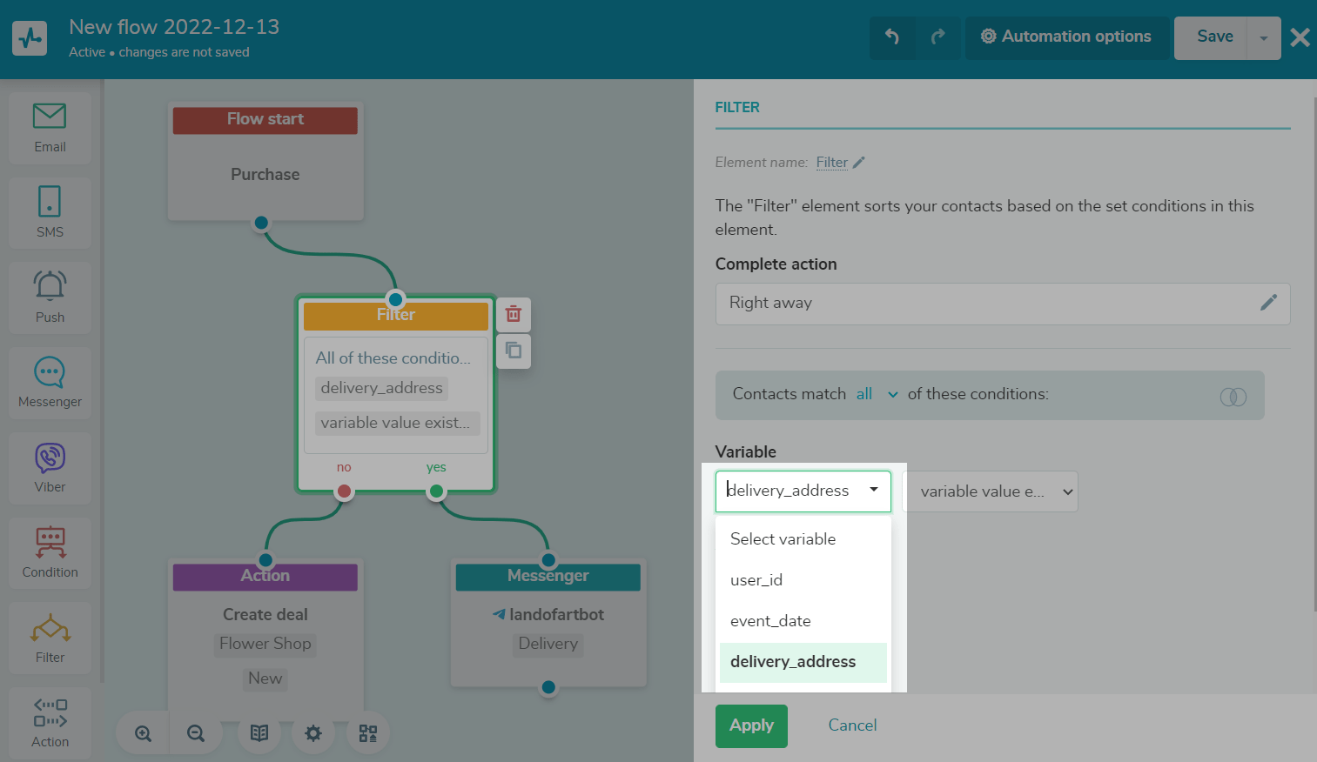1317x762 pixels.
Task: Open Automation options
Action: [x=1066, y=37]
